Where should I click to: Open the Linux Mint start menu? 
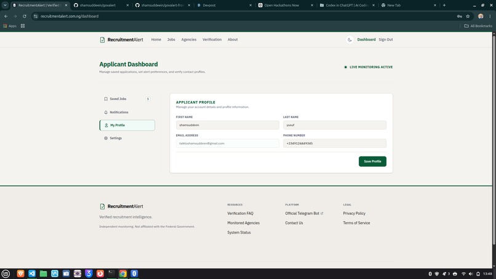pyautogui.click(x=6, y=273)
